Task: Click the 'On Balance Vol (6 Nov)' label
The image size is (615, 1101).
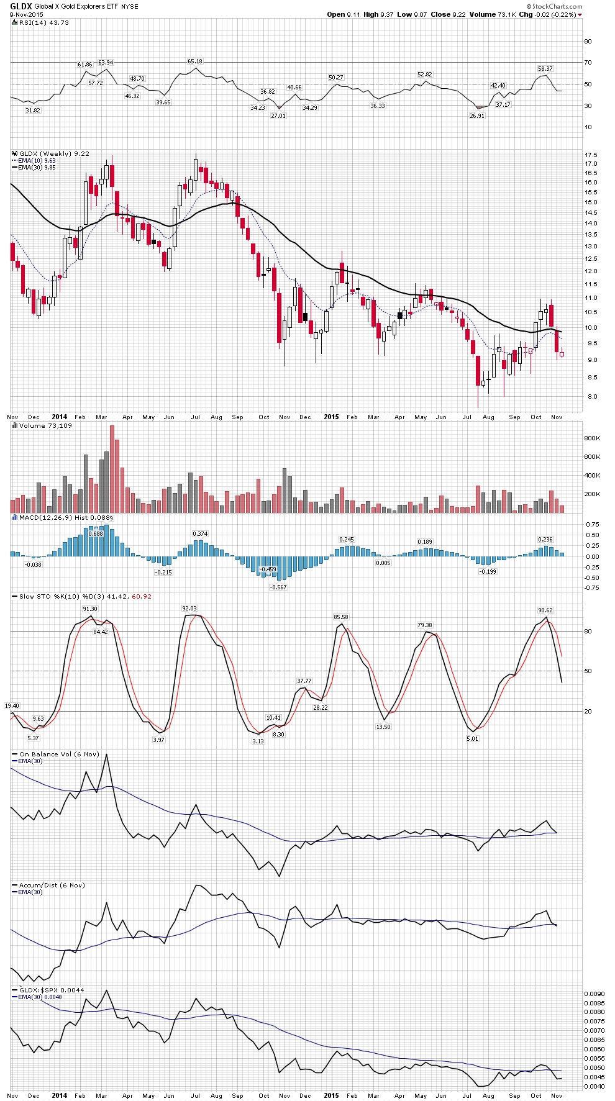Action: (x=59, y=754)
